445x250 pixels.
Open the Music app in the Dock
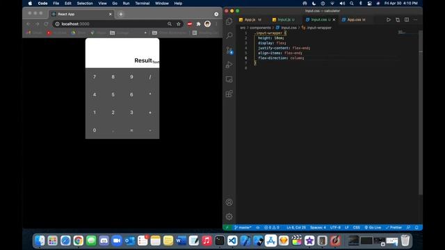pyautogui.click(x=207, y=241)
